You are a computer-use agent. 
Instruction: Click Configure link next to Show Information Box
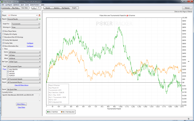(30, 46)
